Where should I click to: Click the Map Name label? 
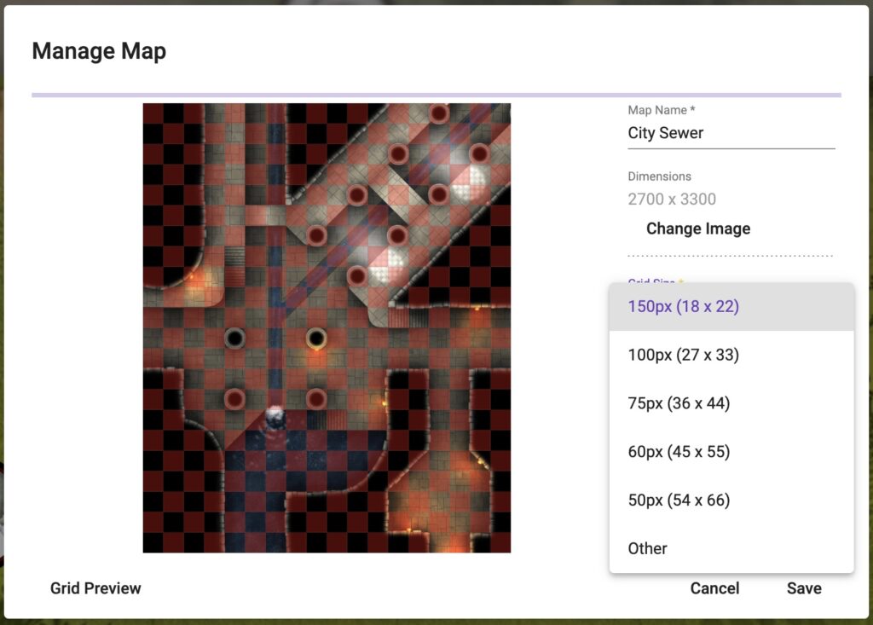pos(662,110)
